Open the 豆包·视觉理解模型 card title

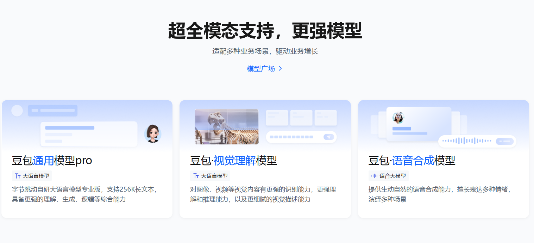233,161
